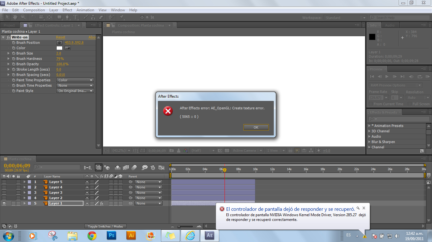432x242 pixels.
Task: Open the Animation menu
Action: (85, 10)
